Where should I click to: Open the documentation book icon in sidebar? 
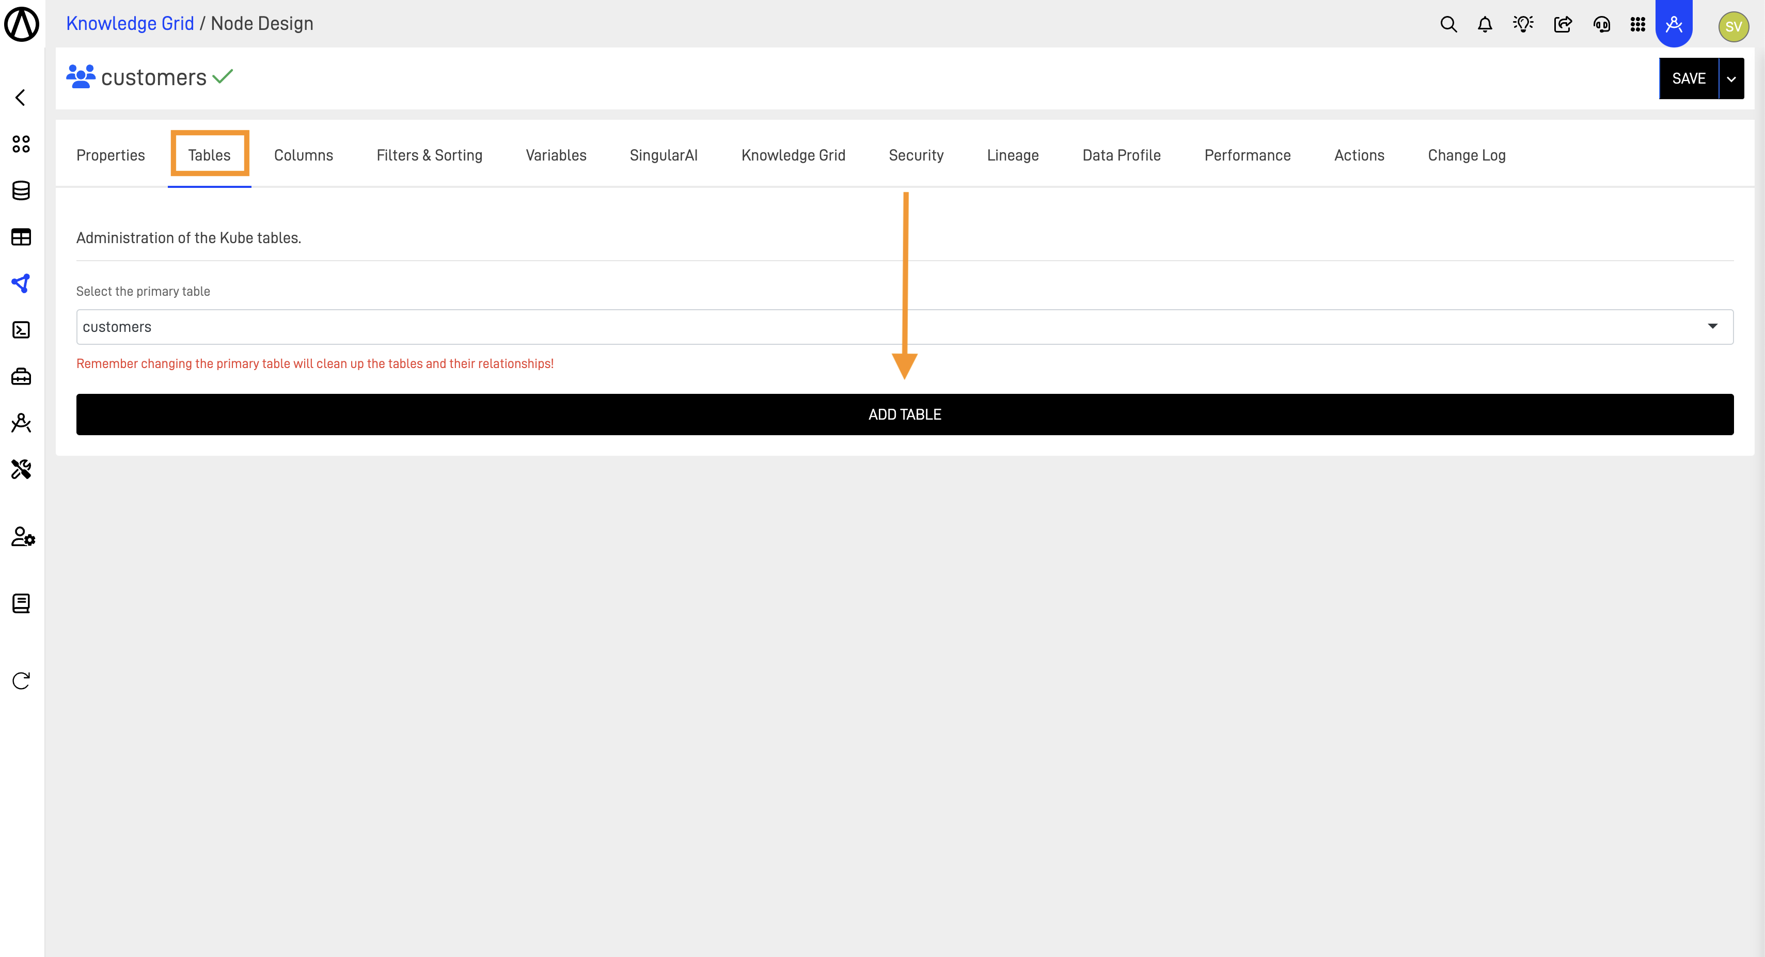click(21, 603)
